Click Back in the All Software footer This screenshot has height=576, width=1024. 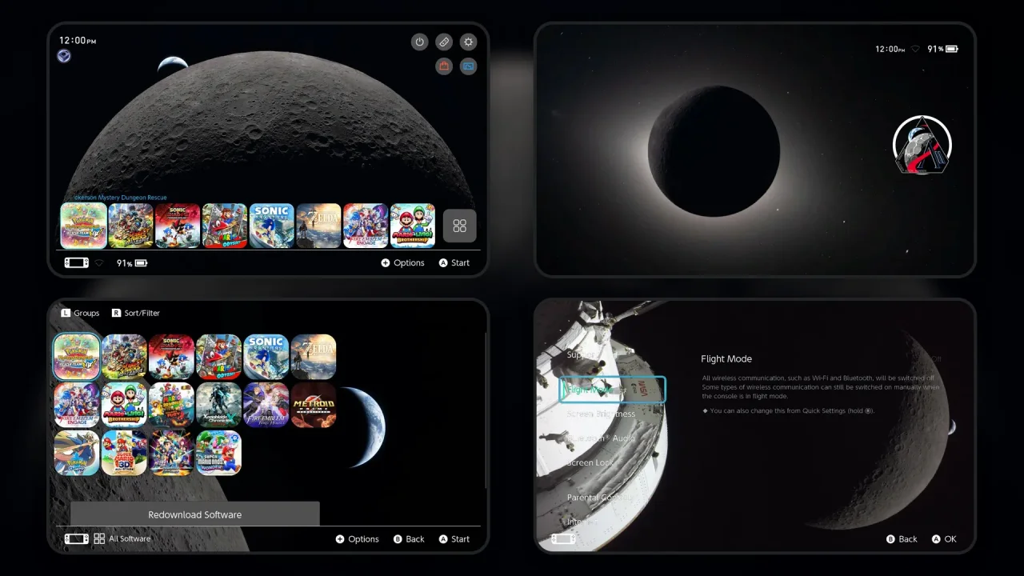point(409,538)
